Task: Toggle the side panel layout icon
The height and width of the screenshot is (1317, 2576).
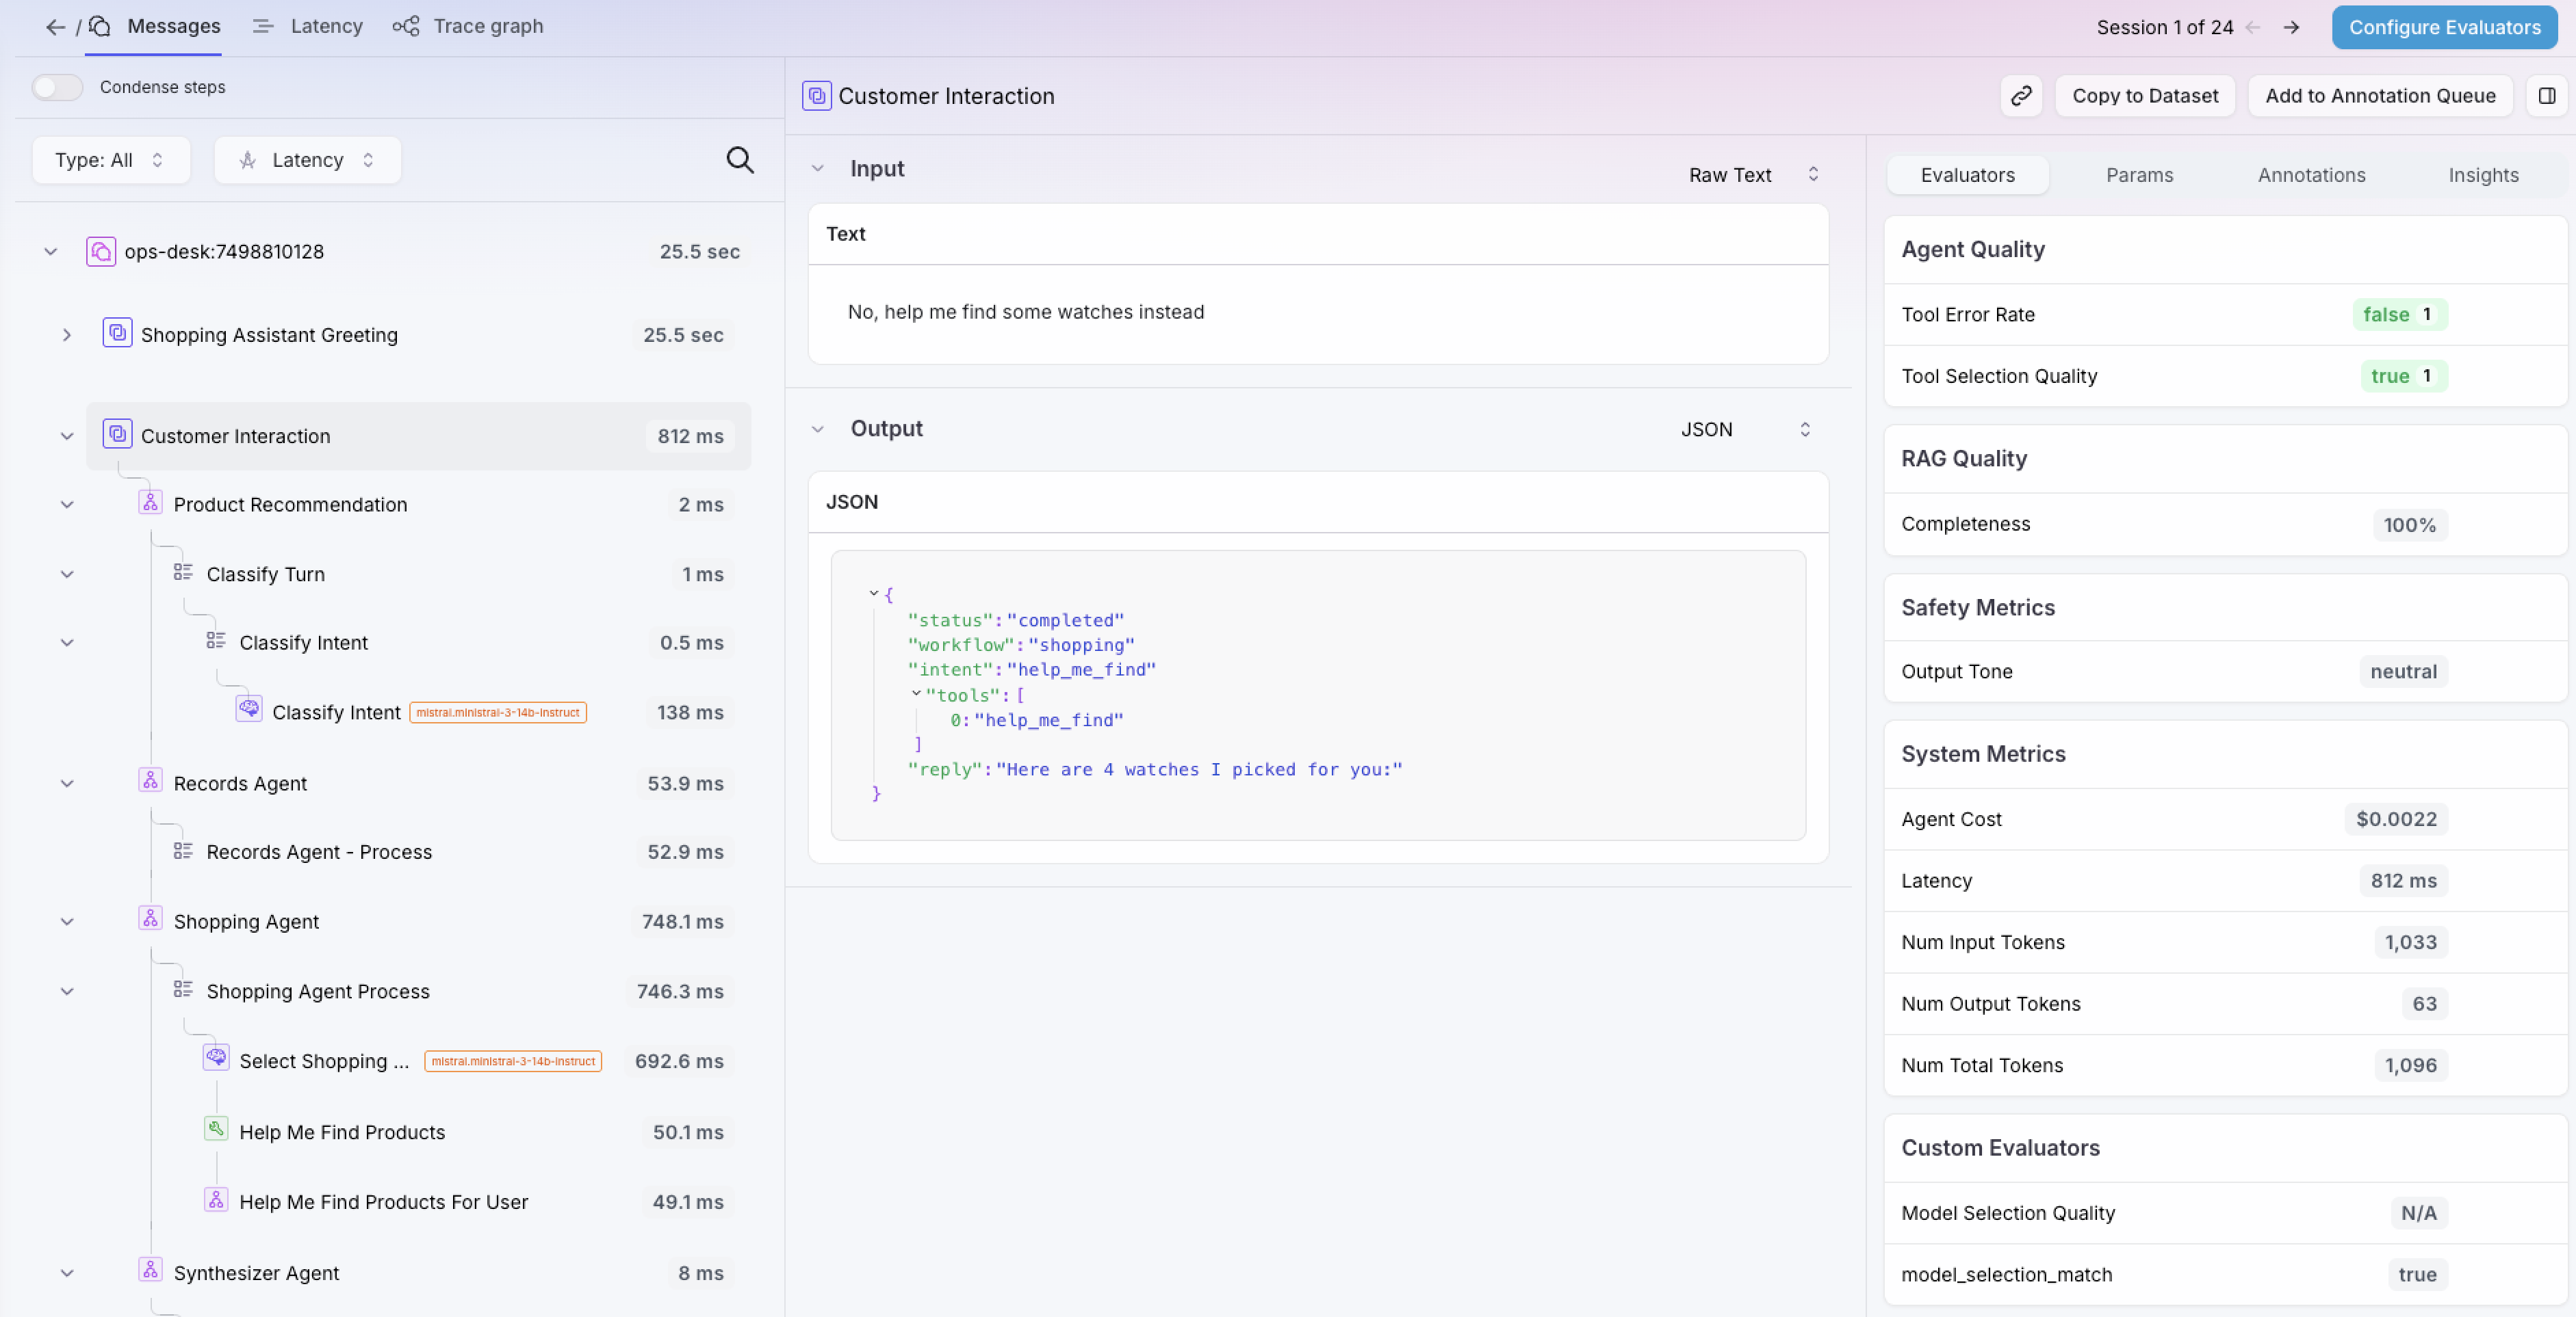Action: [x=2546, y=96]
